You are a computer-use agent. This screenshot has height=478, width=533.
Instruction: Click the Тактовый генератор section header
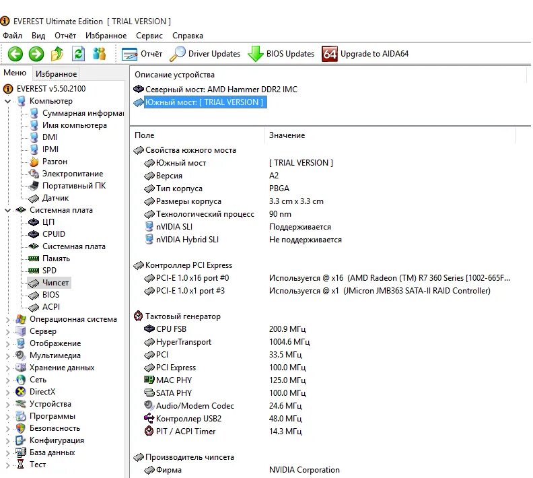point(183,316)
